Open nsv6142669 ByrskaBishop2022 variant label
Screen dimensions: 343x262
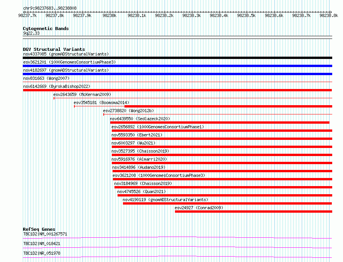(57, 86)
